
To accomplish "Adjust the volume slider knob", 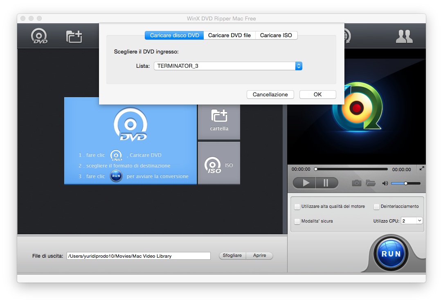I will point(406,183).
